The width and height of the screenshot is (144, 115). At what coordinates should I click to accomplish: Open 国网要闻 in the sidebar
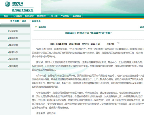click(14, 66)
